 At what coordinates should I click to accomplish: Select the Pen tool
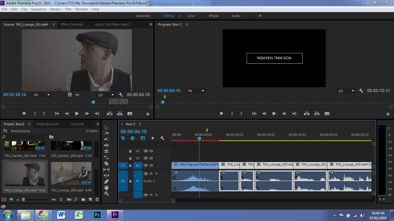(x=106, y=182)
